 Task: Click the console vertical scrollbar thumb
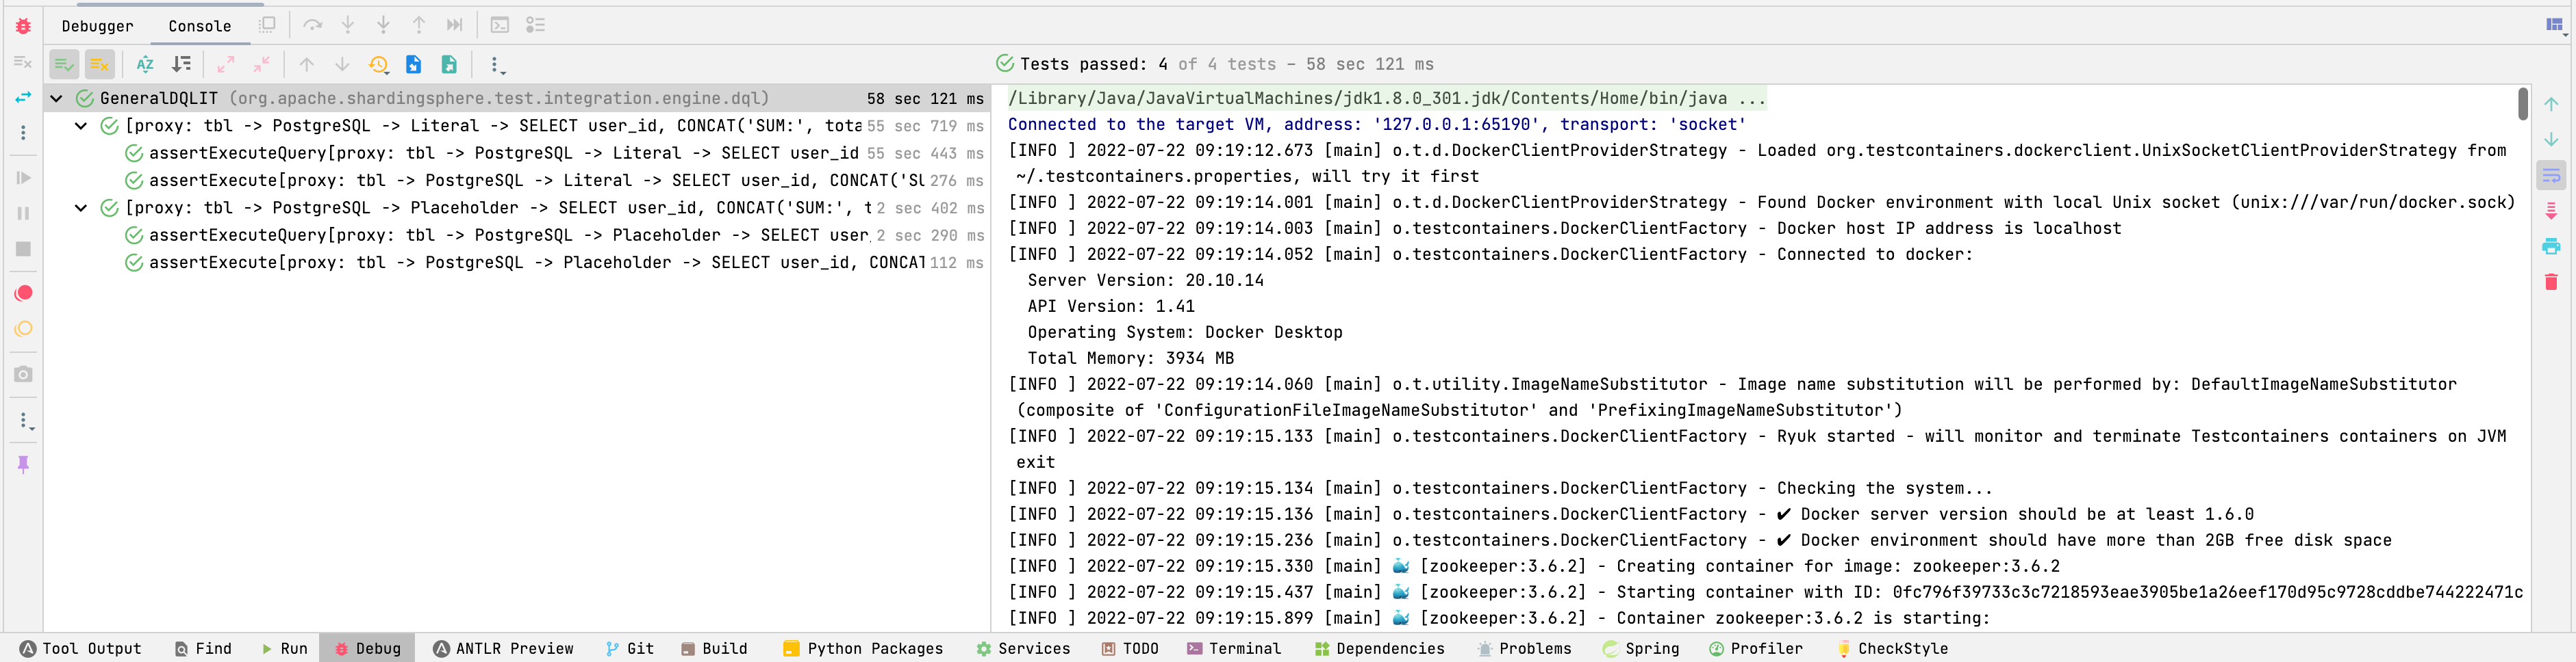tap(2522, 103)
